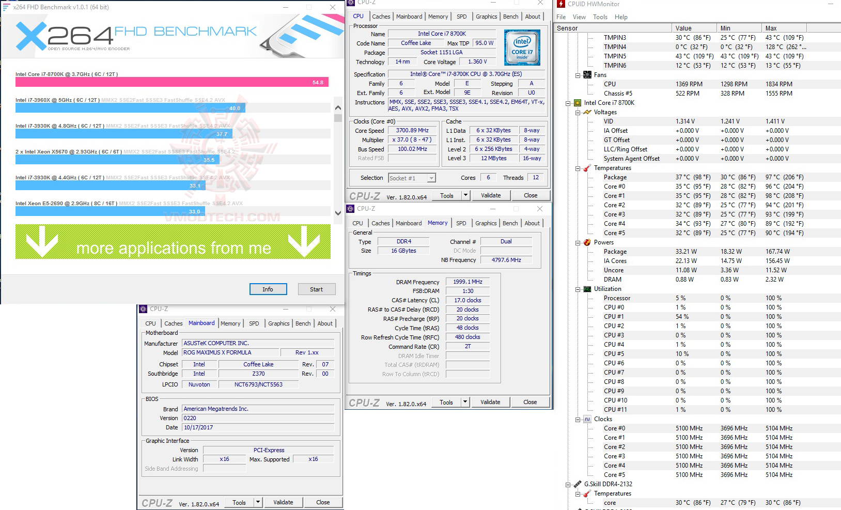Viewport: 841px width, 510px height.
Task: Open the Tools dropdown arrow in CPU-Z Memory window
Action: (x=465, y=402)
